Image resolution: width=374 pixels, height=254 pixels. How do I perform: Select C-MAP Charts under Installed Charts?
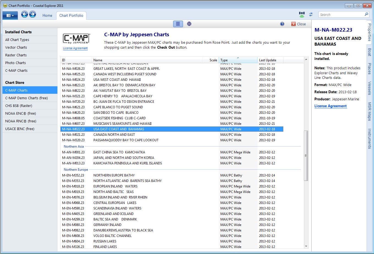point(30,70)
